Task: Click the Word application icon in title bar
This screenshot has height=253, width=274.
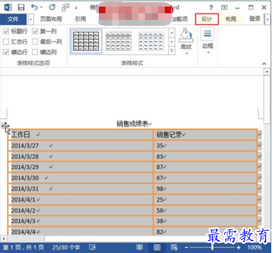Action: [8, 7]
